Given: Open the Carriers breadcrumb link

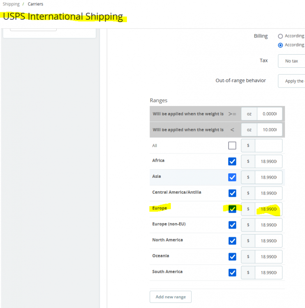Looking at the screenshot, I should (35, 4).
